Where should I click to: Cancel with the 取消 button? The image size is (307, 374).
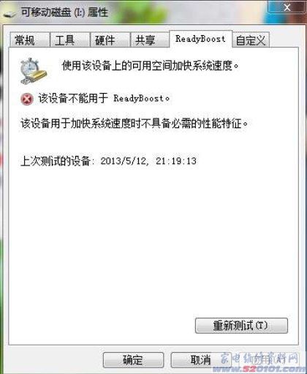200,360
